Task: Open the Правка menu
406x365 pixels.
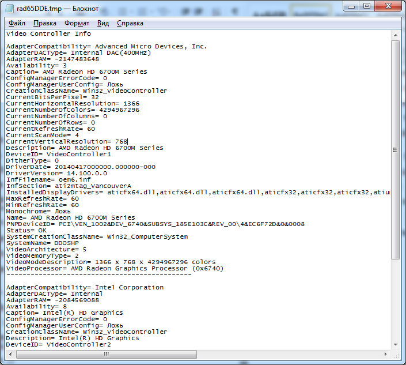Action: 45,23
